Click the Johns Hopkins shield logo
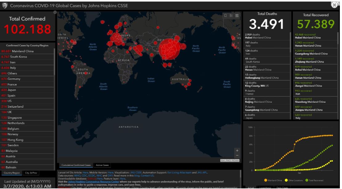This screenshot has width=342, height=189. (5, 6)
